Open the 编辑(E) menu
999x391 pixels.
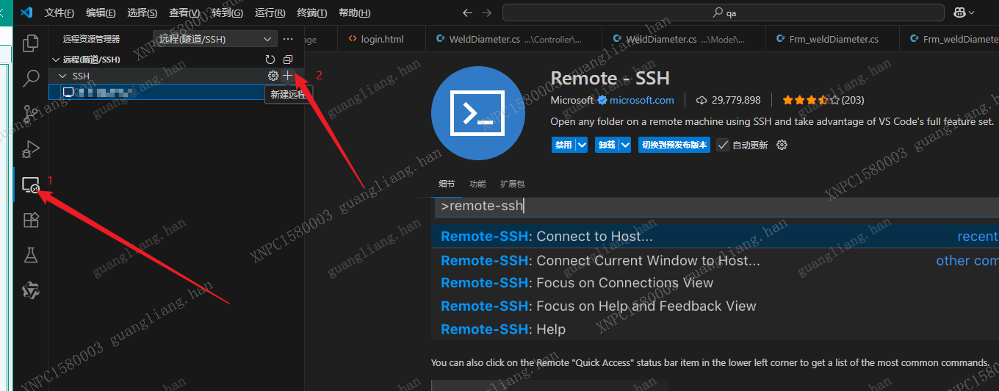pos(101,12)
